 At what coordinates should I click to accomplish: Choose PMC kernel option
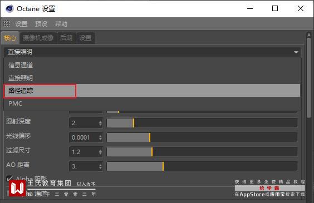[153, 103]
